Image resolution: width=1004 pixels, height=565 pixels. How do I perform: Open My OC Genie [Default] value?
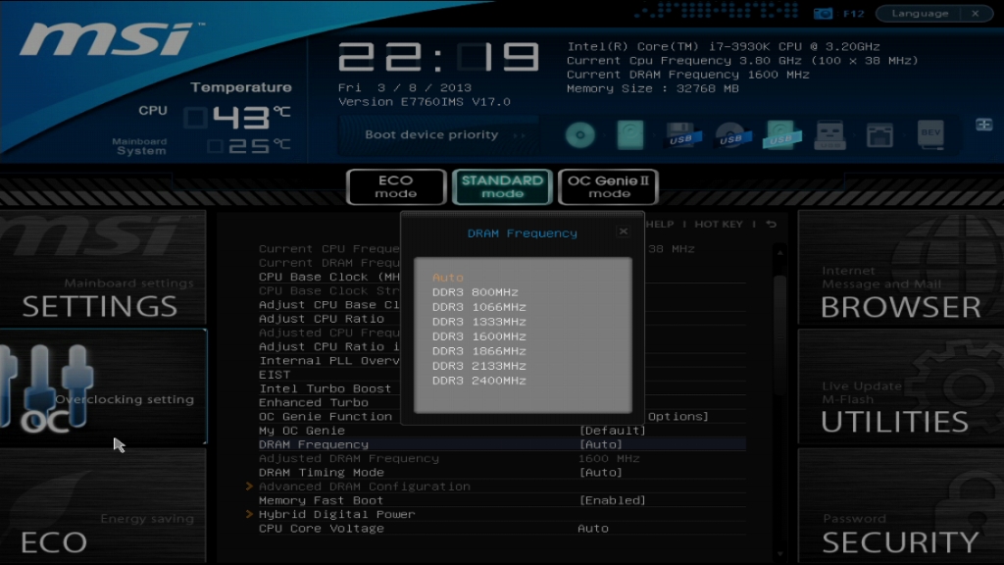612,431
